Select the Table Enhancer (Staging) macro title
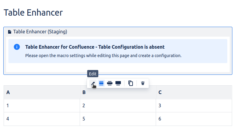 click(40, 32)
